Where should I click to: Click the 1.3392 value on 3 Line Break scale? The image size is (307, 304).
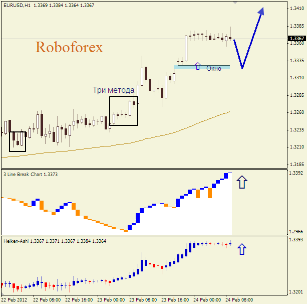[x=296, y=173]
